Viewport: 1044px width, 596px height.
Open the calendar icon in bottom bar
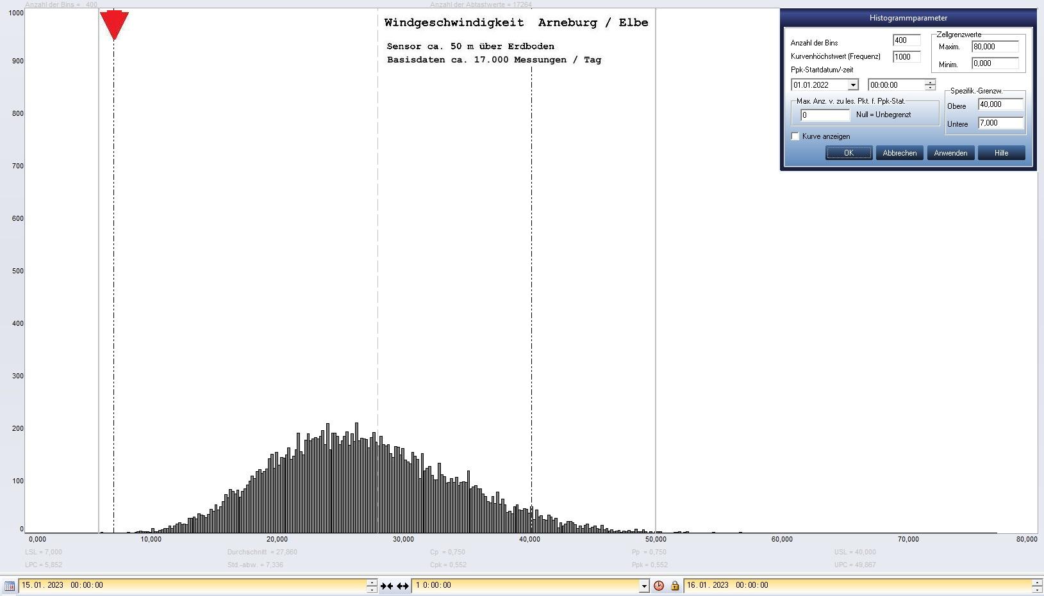coord(9,586)
